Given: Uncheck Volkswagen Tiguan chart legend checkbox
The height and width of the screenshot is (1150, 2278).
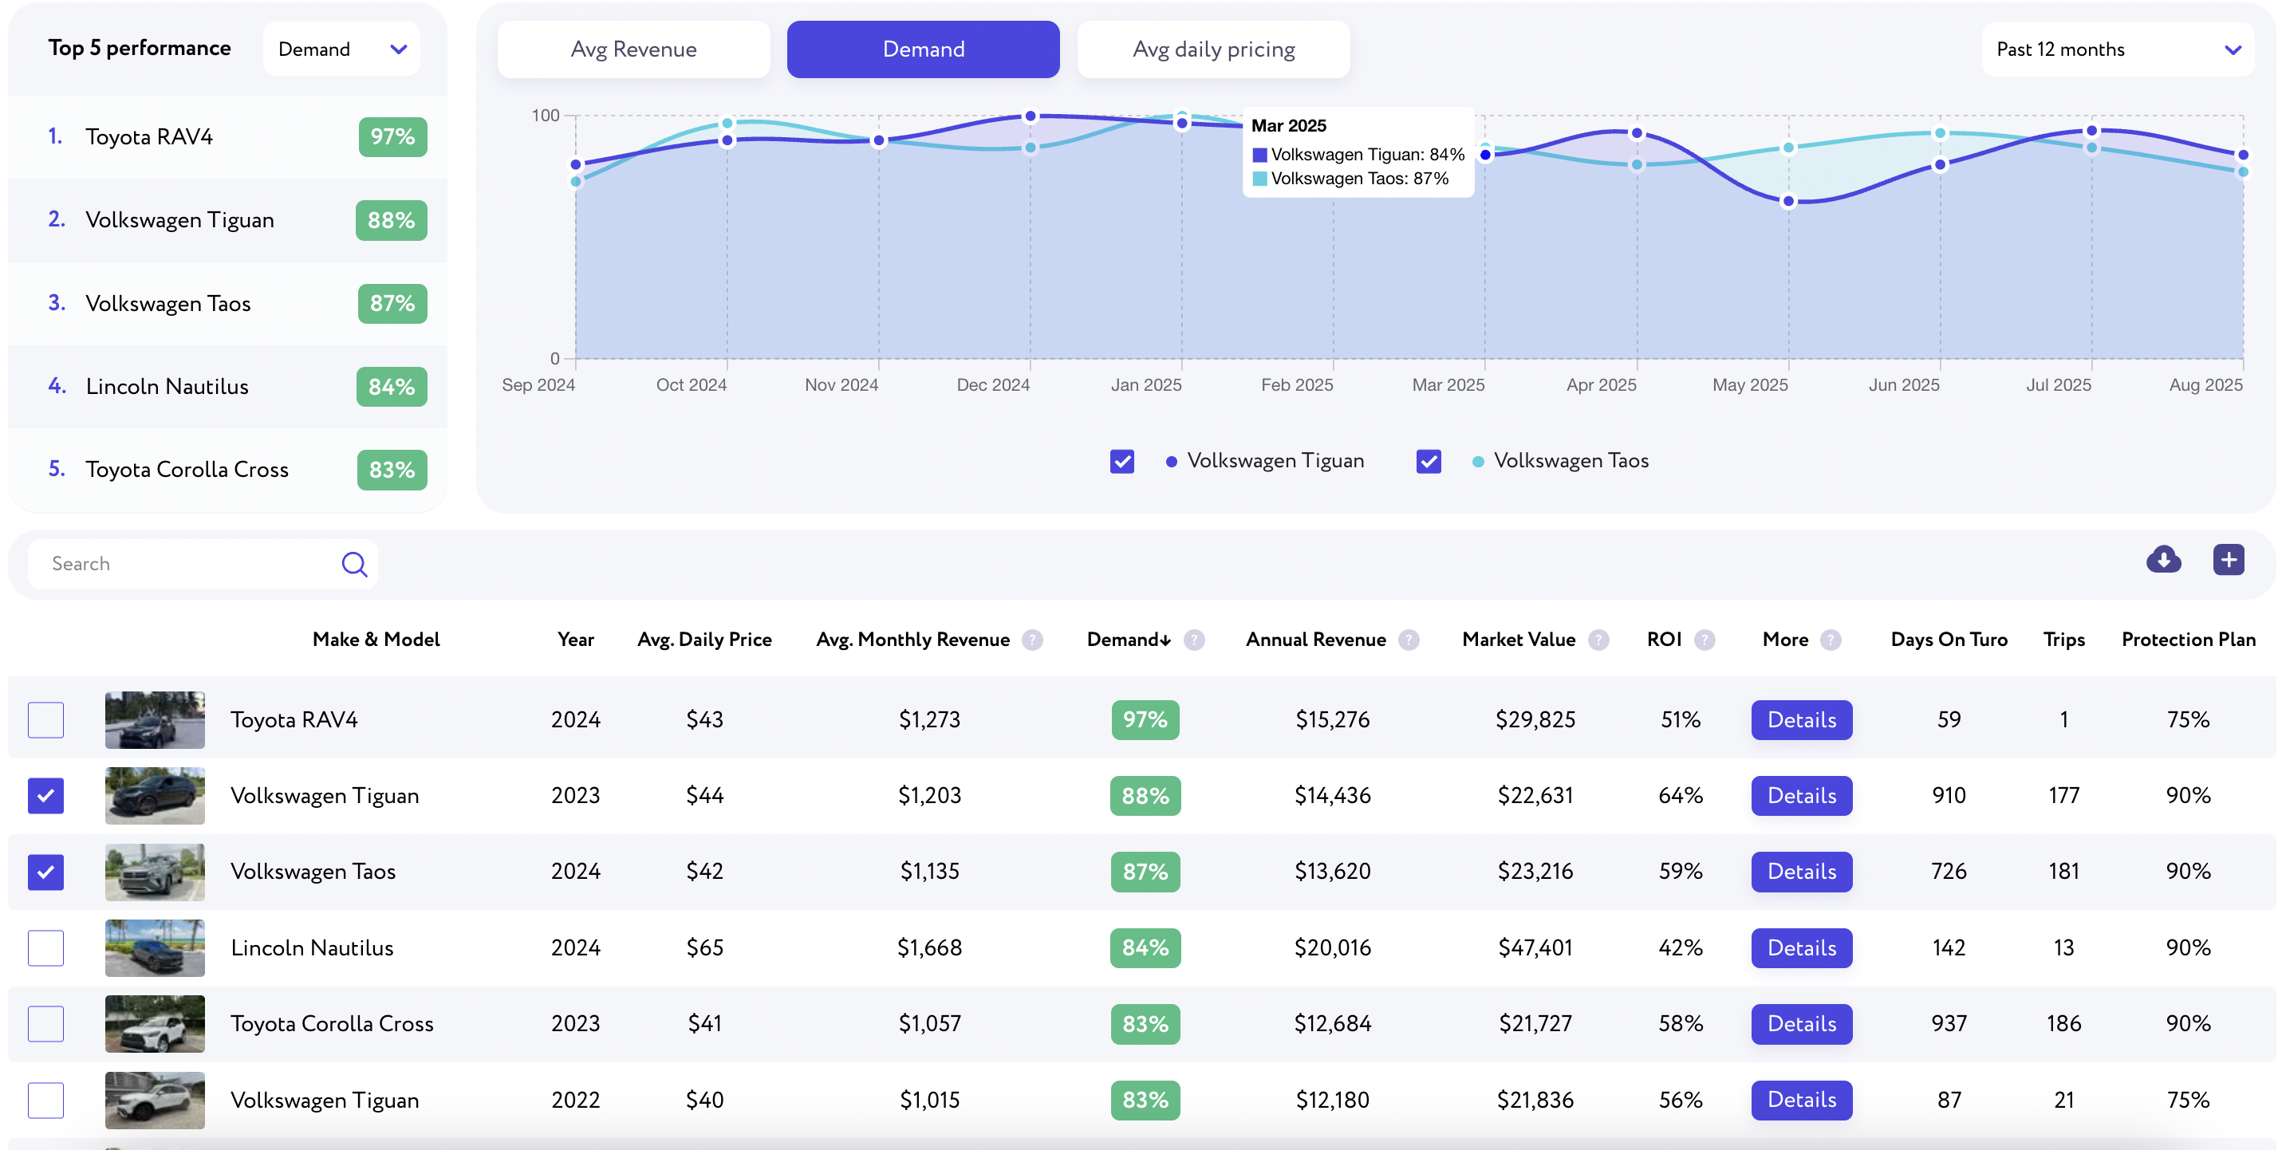Looking at the screenshot, I should (x=1121, y=462).
